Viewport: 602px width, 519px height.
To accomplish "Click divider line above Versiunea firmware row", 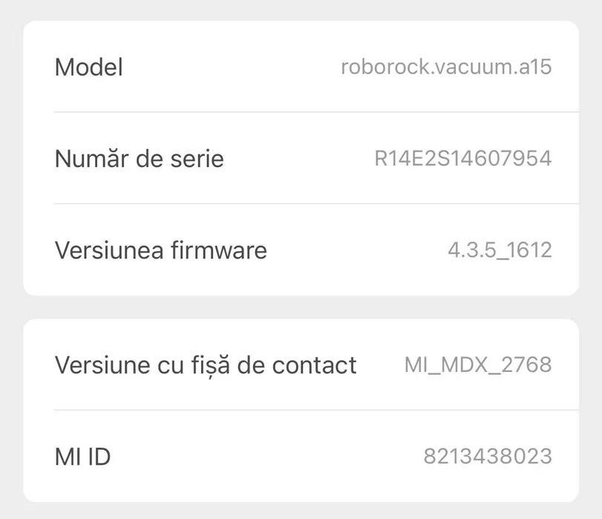I will 315,203.
